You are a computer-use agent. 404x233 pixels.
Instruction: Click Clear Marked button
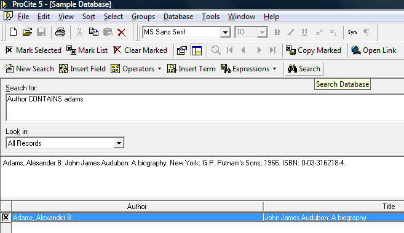[x=140, y=50]
